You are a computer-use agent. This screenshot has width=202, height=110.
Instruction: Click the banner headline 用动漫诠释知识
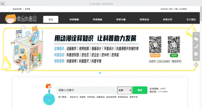[74, 38]
